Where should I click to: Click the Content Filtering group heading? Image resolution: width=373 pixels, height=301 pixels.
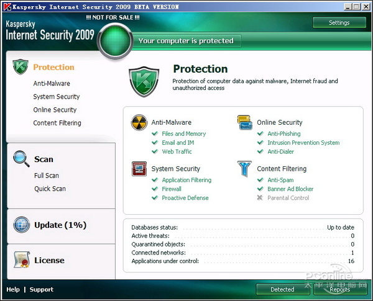(282, 169)
